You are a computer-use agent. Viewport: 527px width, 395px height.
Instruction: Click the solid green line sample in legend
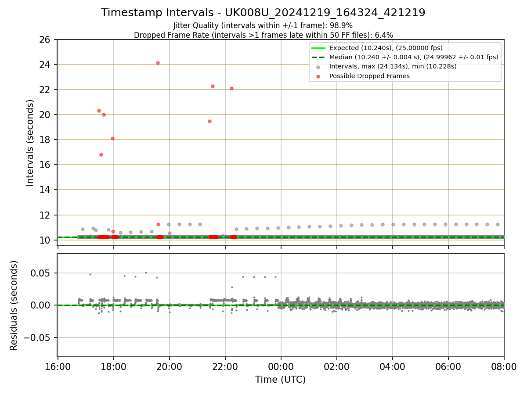318,48
